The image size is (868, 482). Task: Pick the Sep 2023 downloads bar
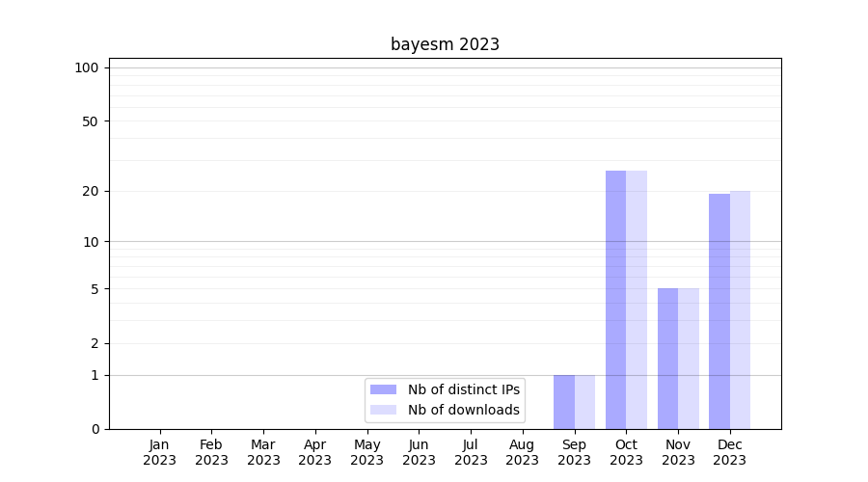pos(584,401)
